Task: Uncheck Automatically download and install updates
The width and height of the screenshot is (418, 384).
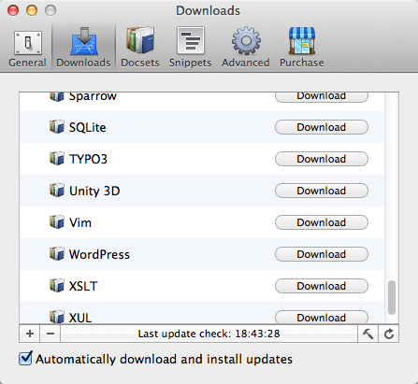Action: (25, 359)
